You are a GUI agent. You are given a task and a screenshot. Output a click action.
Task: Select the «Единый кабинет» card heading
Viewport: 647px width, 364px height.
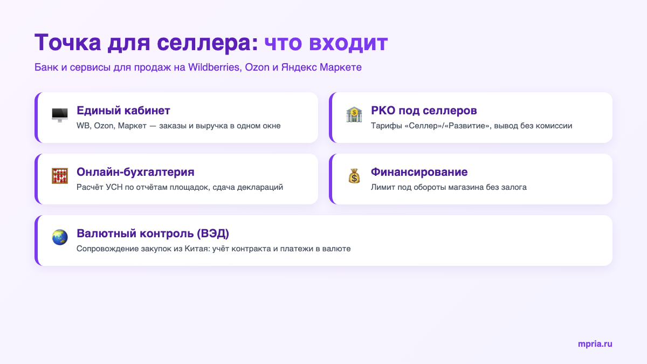click(x=123, y=111)
